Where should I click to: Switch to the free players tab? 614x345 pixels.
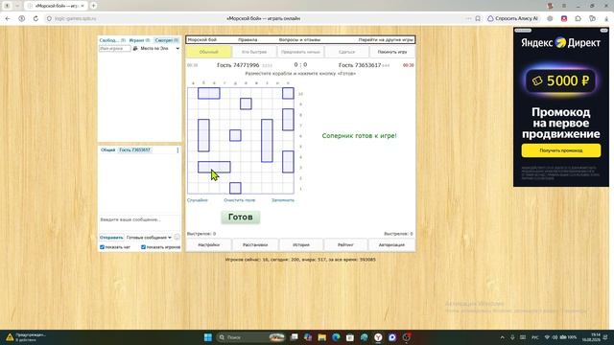coord(112,40)
